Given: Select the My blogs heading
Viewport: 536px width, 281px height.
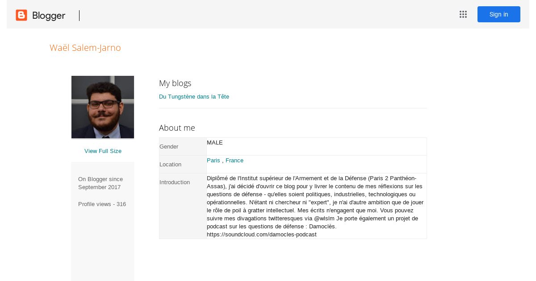Looking at the screenshot, I should pos(175,83).
